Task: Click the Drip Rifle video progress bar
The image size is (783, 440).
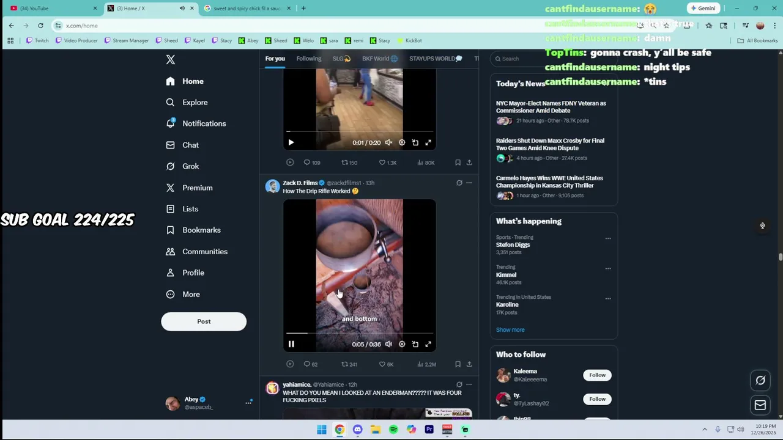Action: click(x=360, y=333)
